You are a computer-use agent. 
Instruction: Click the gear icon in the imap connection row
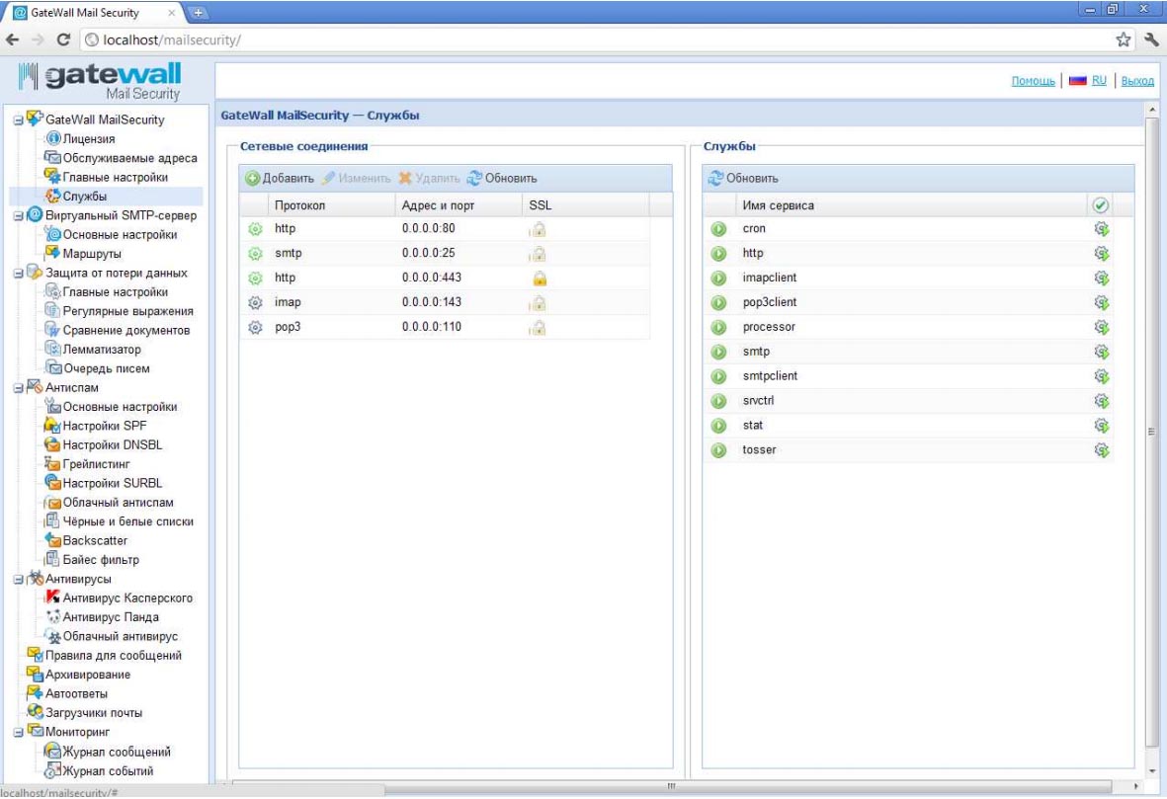click(x=255, y=303)
